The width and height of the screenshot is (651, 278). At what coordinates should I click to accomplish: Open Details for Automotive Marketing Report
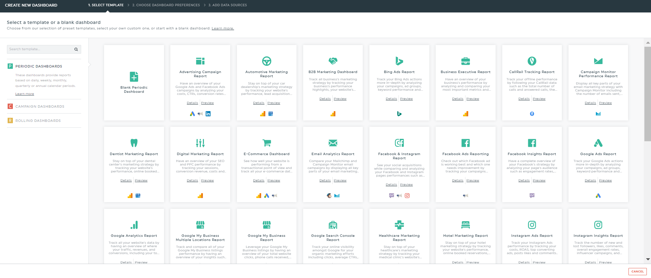pos(259,103)
